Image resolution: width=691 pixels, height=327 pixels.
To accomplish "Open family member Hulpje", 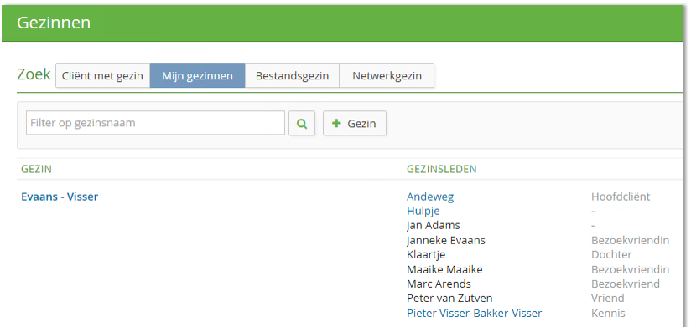I will [x=423, y=211].
